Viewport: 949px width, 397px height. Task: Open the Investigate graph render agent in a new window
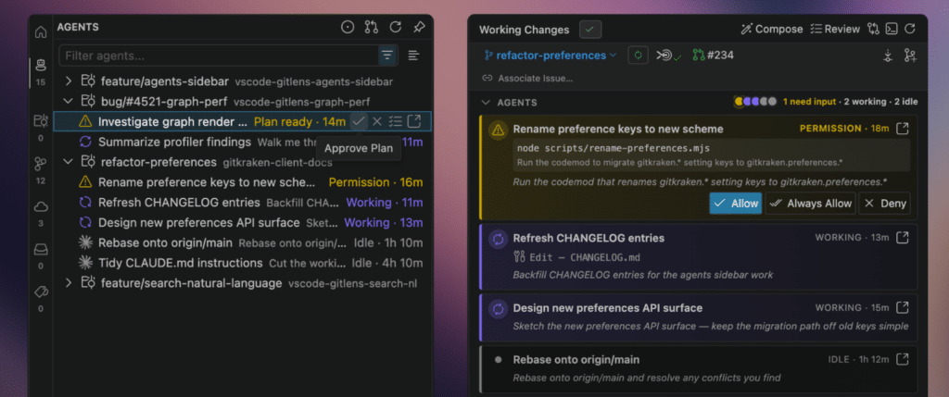tap(414, 121)
